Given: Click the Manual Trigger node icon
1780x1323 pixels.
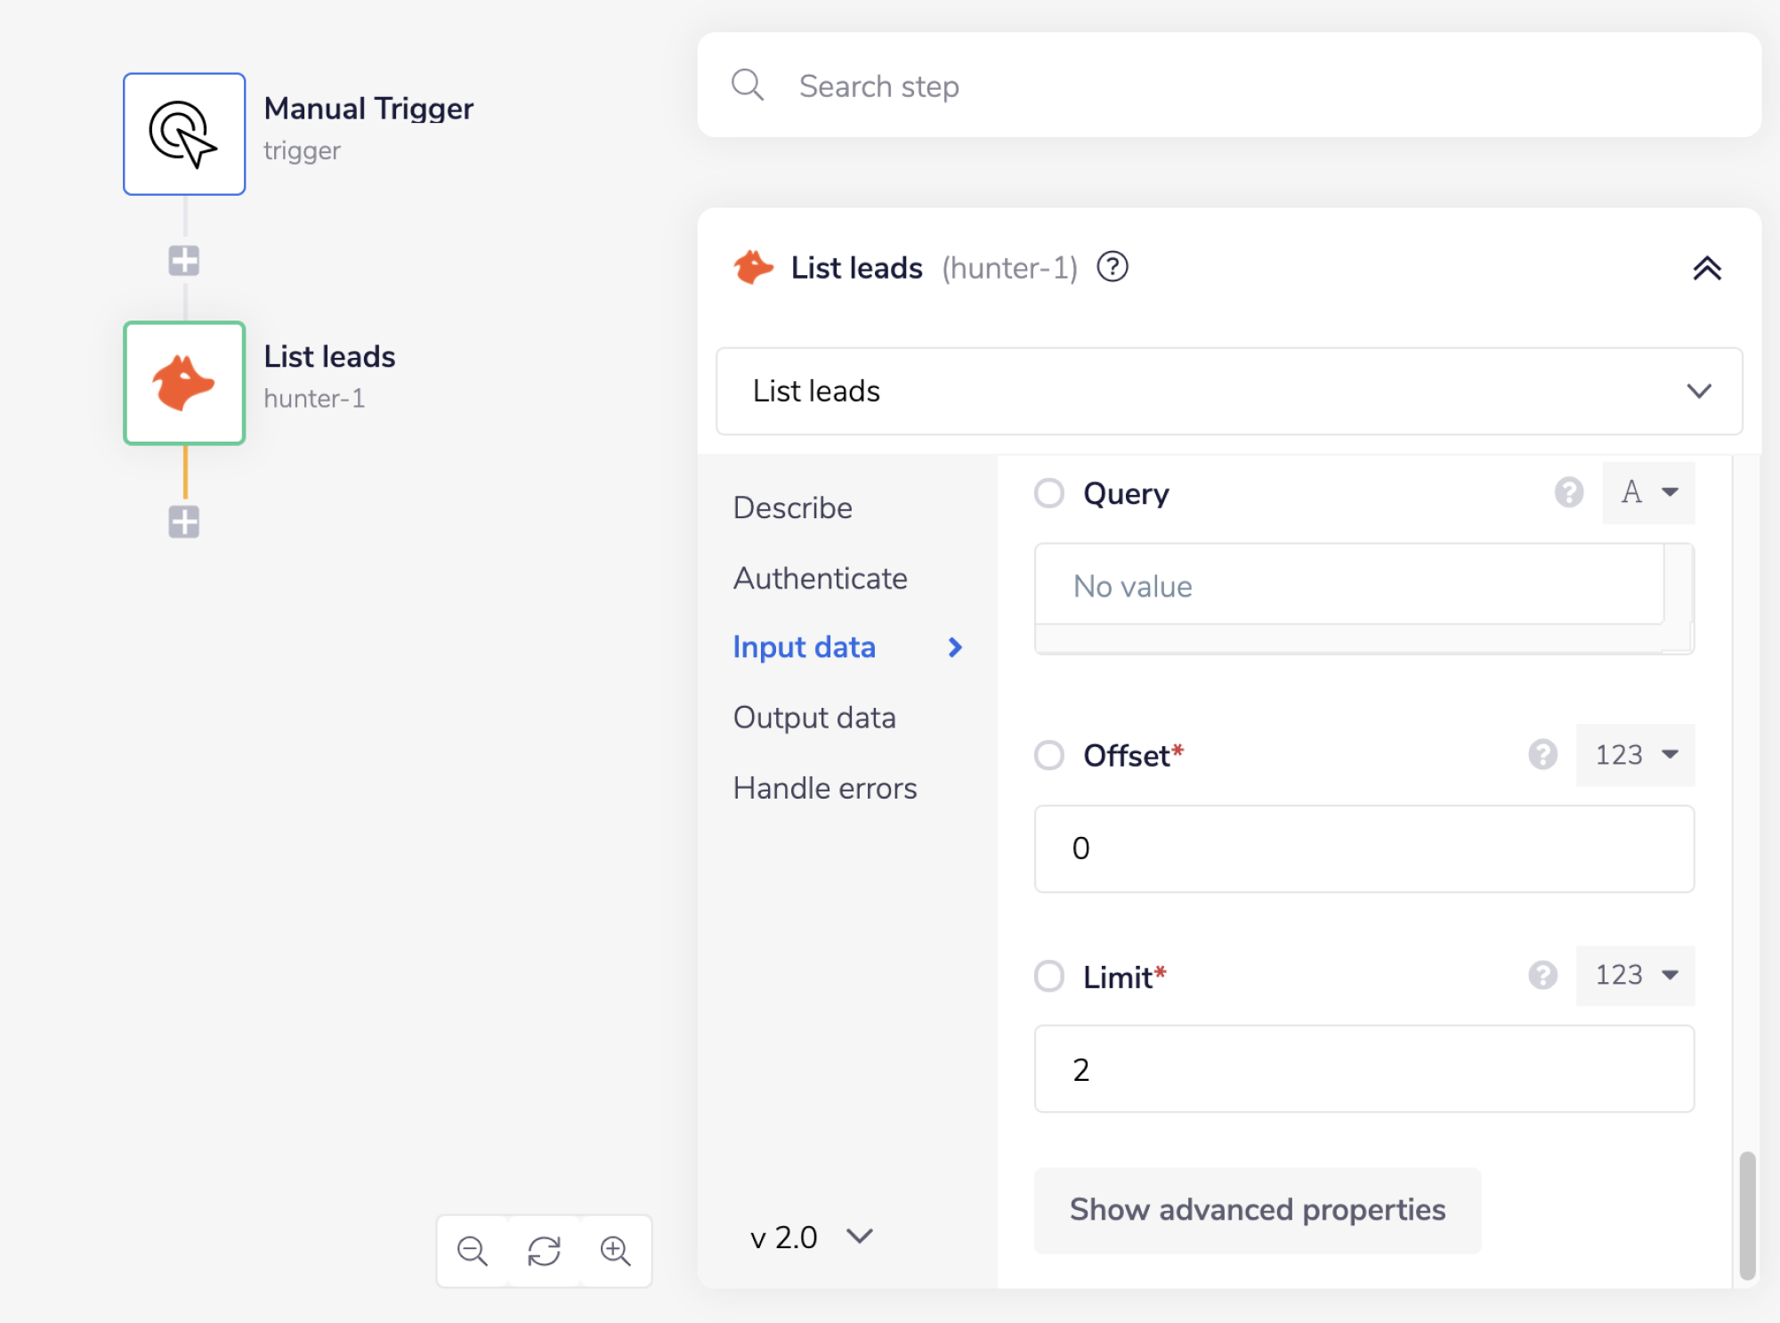Looking at the screenshot, I should coord(184,134).
